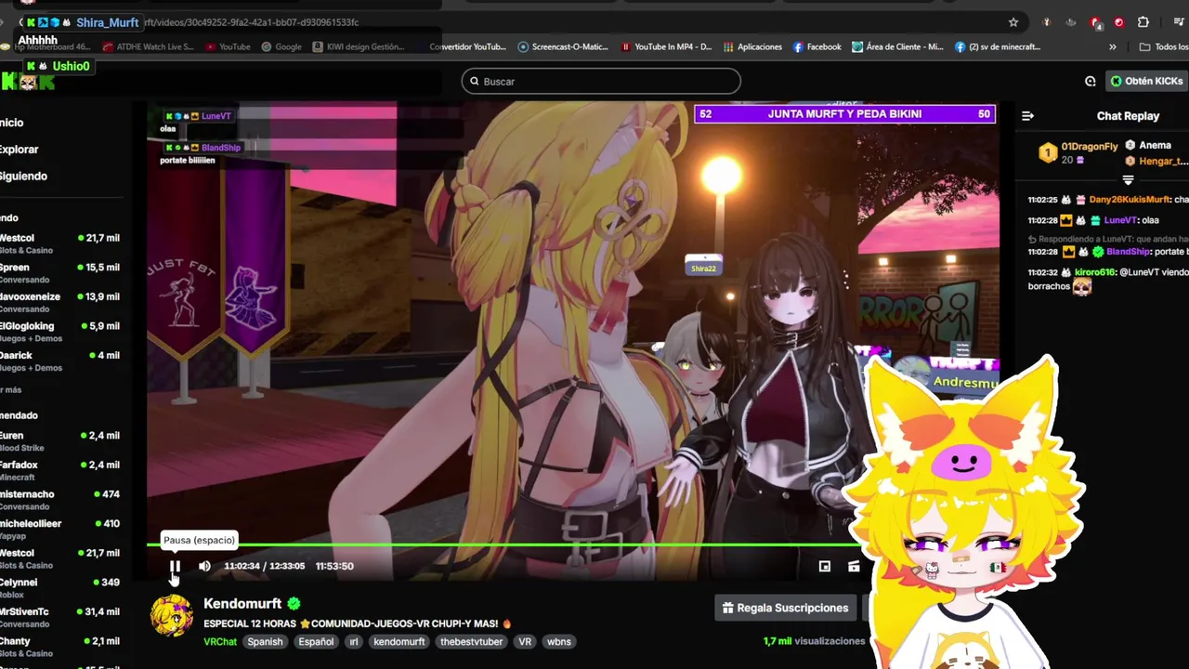The image size is (1189, 669).
Task: Toggle mini player mode icon
Action: coord(824,566)
